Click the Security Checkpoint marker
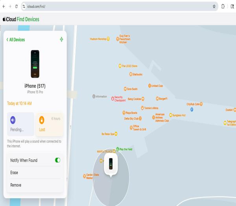Image resolution: width=236 pixels, height=206 pixels. [x=112, y=98]
